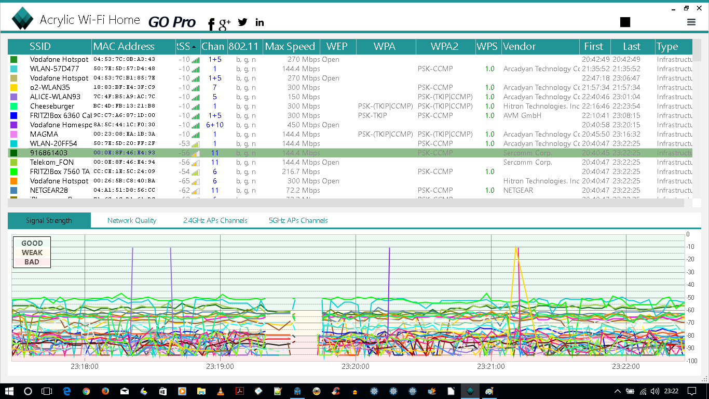Viewport: 709px width, 399px height.
Task: Switch to Signal Strength tab
Action: 49,220
